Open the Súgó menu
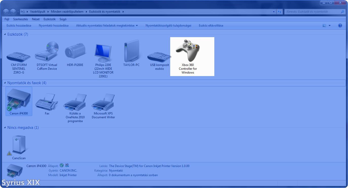 click(63, 19)
